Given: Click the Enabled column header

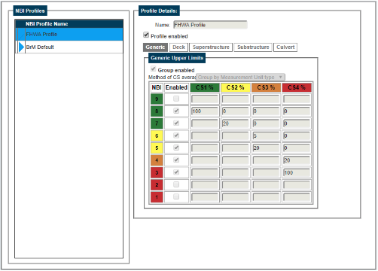Looking at the screenshot, I should point(176,87).
